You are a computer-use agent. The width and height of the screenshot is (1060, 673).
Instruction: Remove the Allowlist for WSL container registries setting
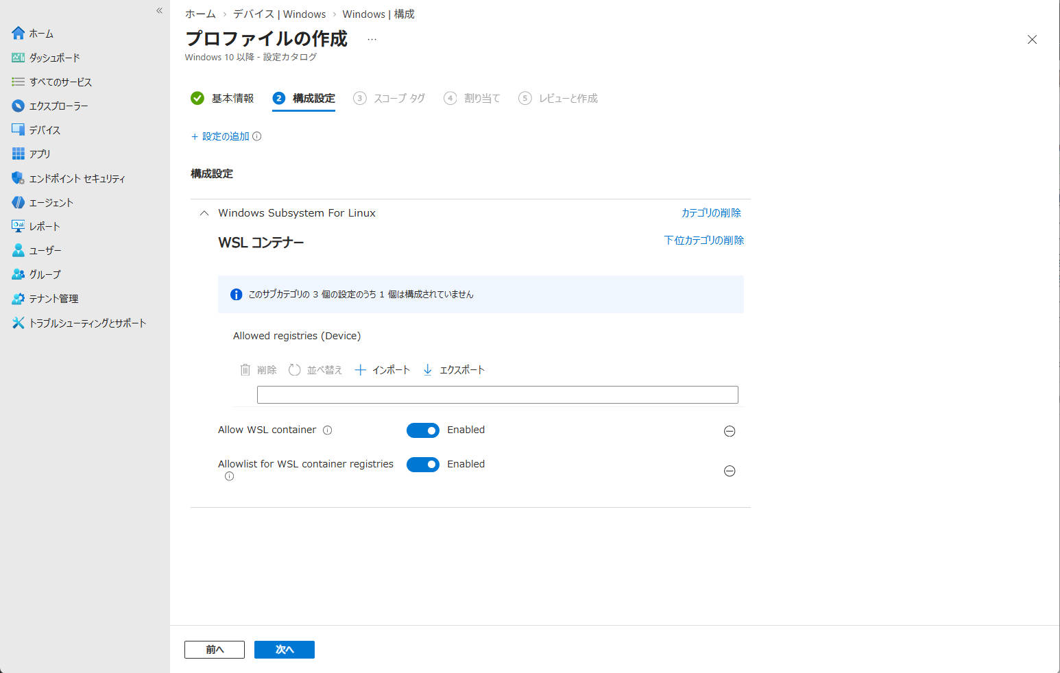730,471
